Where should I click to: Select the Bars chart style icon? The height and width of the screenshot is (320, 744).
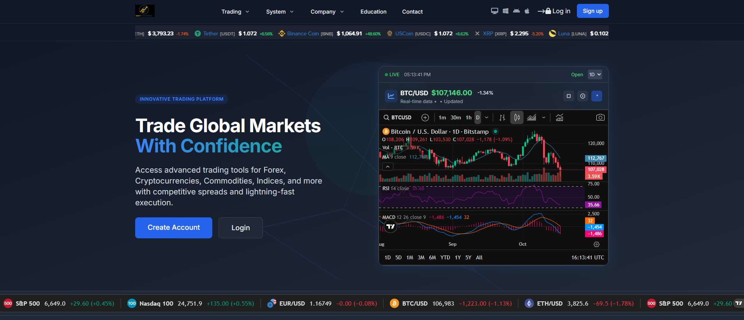pyautogui.click(x=502, y=117)
